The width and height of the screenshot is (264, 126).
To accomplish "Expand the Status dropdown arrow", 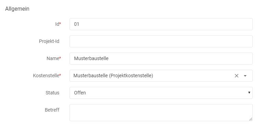I will coord(249,93).
